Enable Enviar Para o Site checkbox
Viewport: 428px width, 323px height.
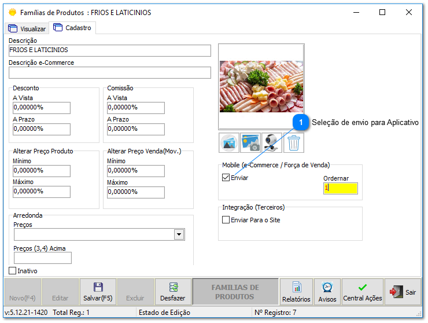(x=226, y=220)
